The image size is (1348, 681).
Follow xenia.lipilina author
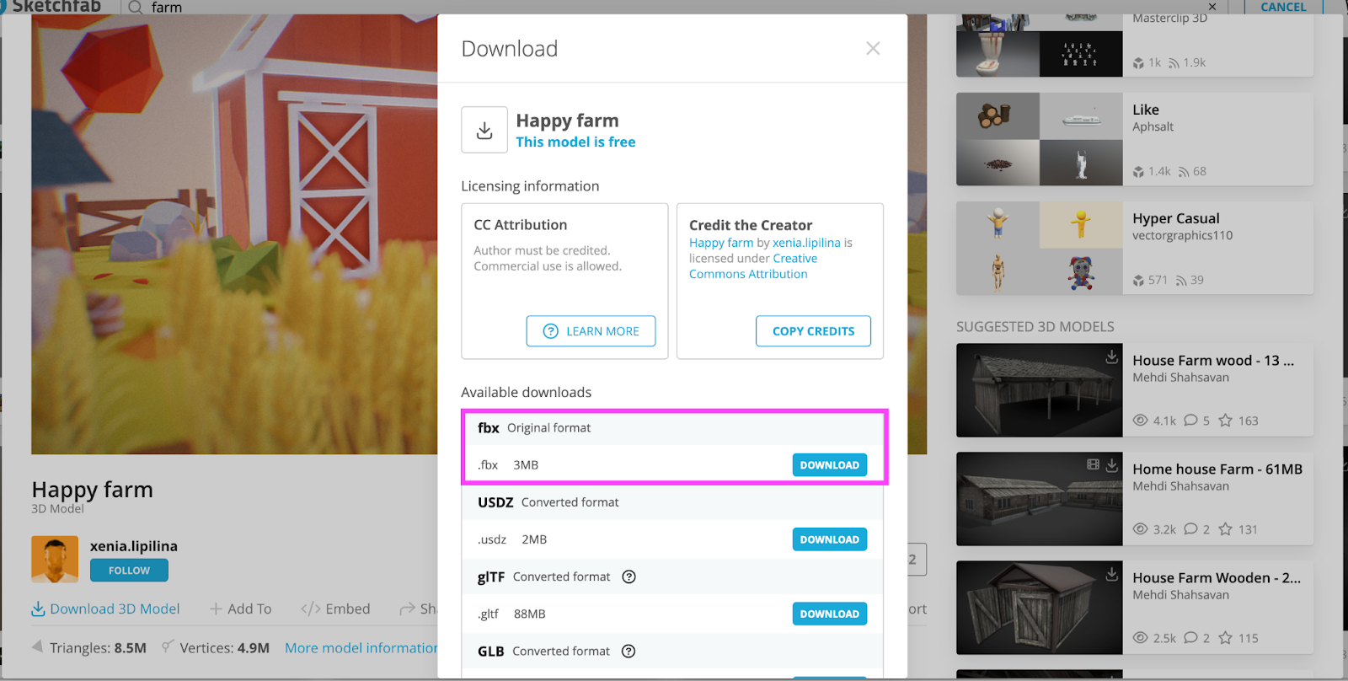tap(129, 571)
